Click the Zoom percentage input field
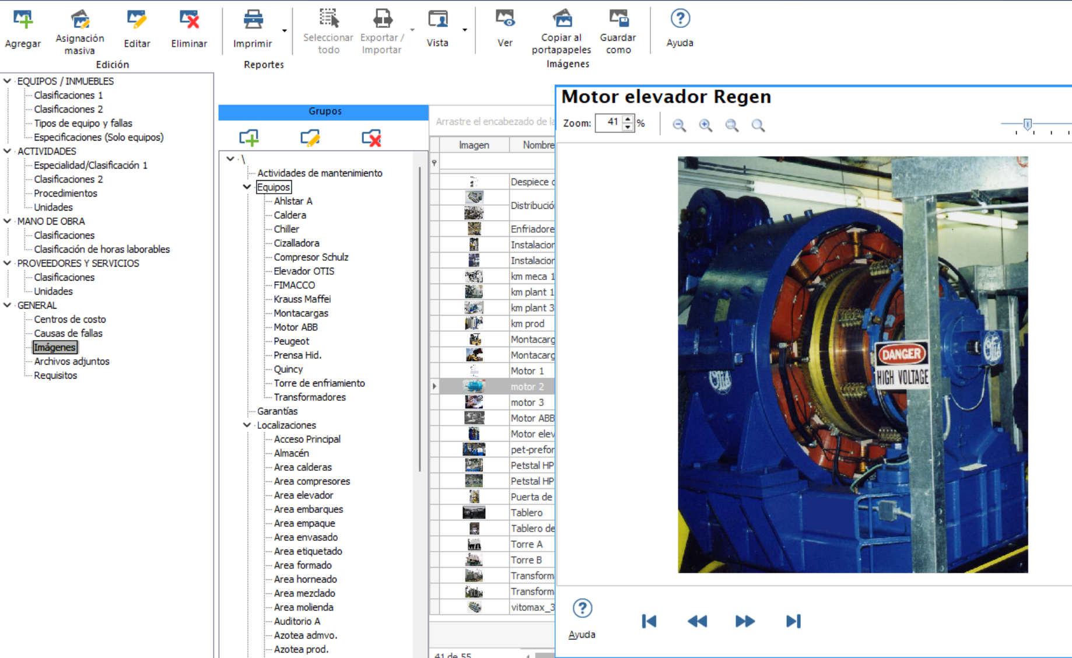This screenshot has width=1072, height=658. click(608, 123)
